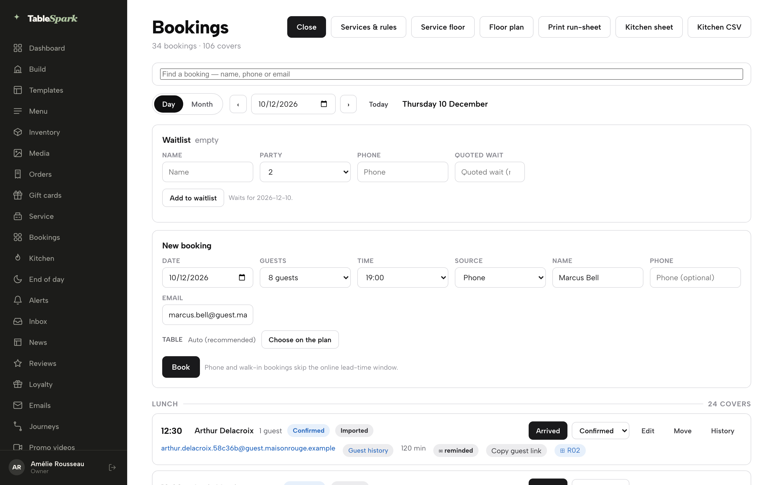Open Confirmed status dropdown for Arthur Delacroix
The height and width of the screenshot is (485, 776).
pyautogui.click(x=600, y=431)
